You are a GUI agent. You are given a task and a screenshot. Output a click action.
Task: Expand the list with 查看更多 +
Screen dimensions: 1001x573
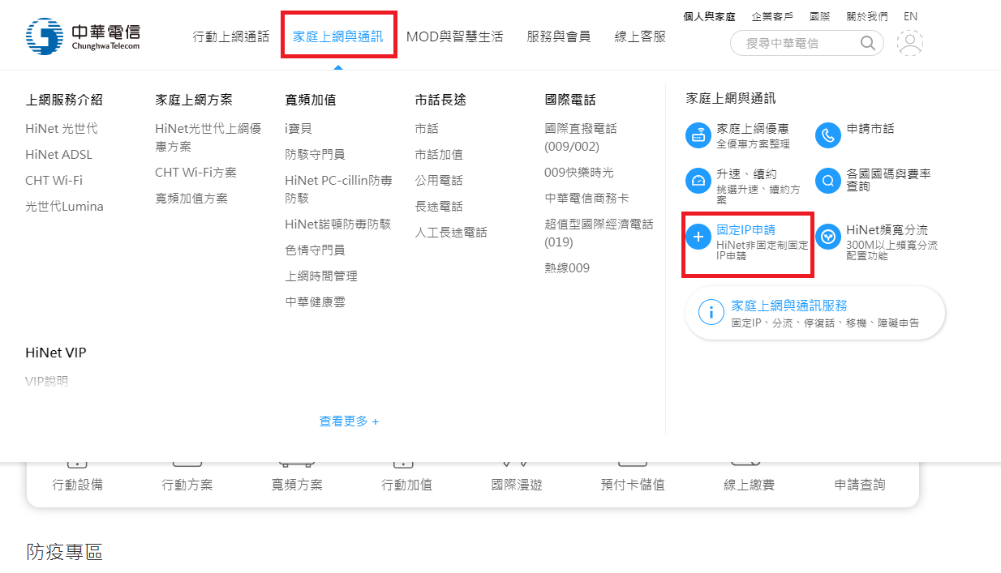click(x=349, y=421)
